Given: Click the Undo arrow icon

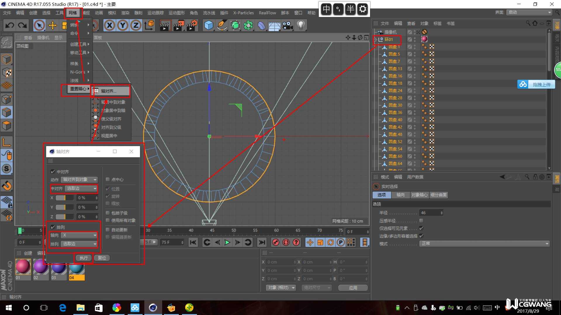Looking at the screenshot, I should tap(10, 25).
